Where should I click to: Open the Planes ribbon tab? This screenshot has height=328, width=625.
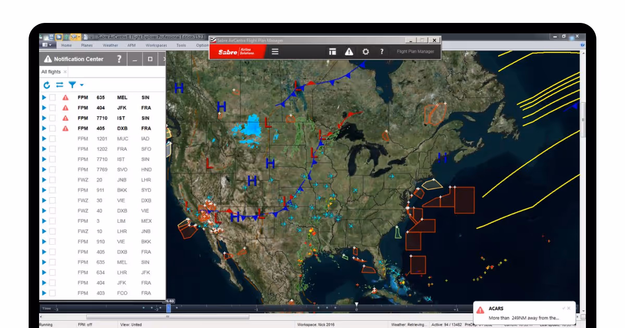pos(88,45)
